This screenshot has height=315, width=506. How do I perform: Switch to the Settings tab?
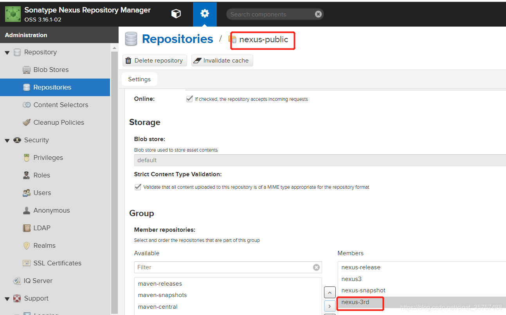139,79
